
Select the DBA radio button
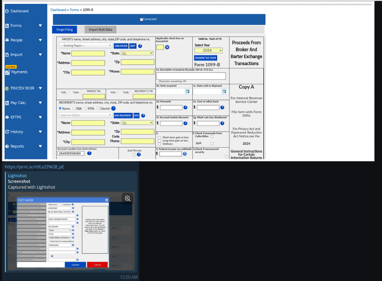pos(74,108)
